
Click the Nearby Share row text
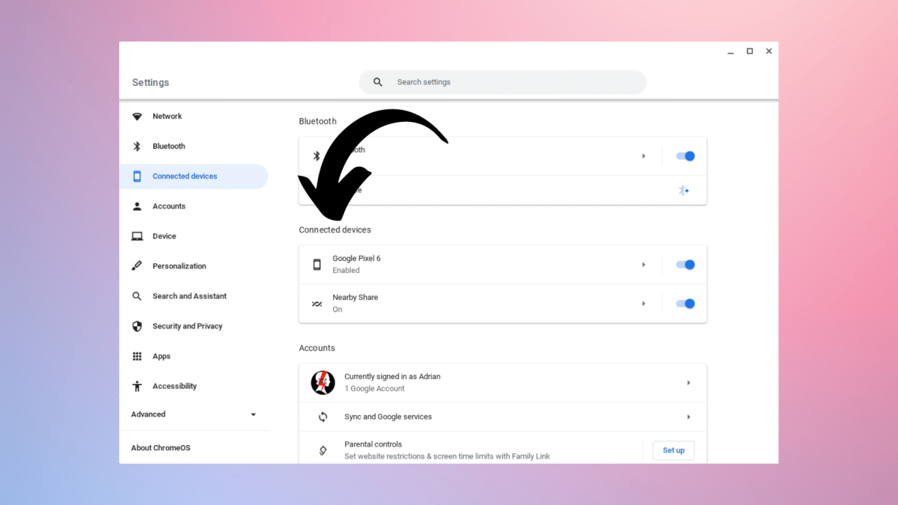(x=355, y=297)
